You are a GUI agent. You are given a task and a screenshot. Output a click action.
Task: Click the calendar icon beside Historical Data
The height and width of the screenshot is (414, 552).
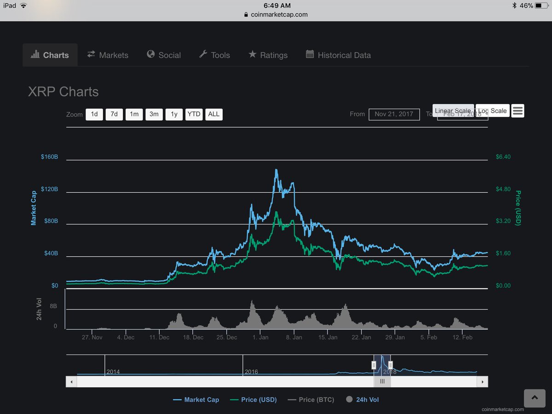coord(310,54)
